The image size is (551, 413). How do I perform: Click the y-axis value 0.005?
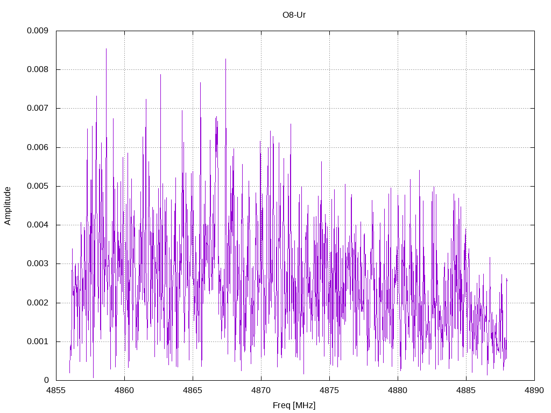click(38, 186)
